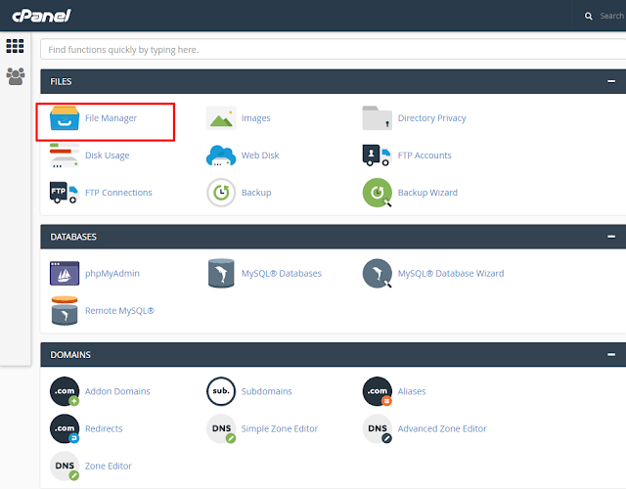Open the MySQL® Databases link
Screen dimensions: 626x489
point(282,274)
